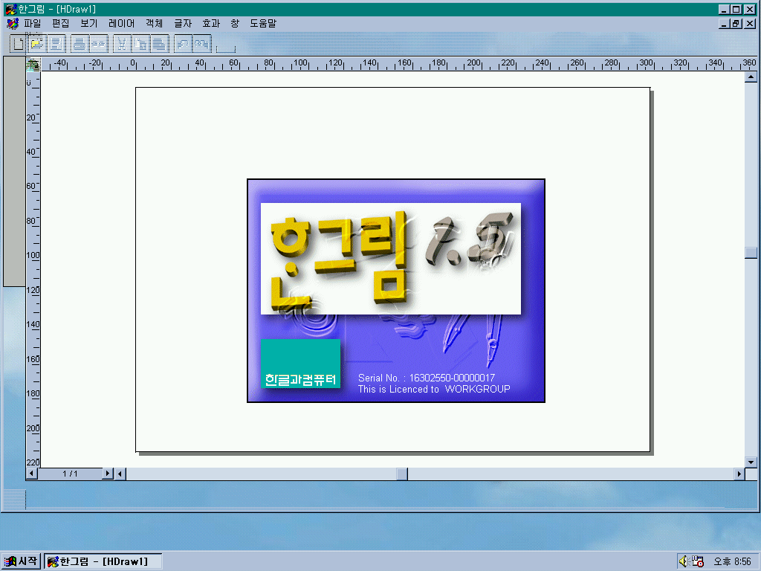761x571 pixels.
Task: Go to previous page with left page arrow
Action: coord(32,474)
